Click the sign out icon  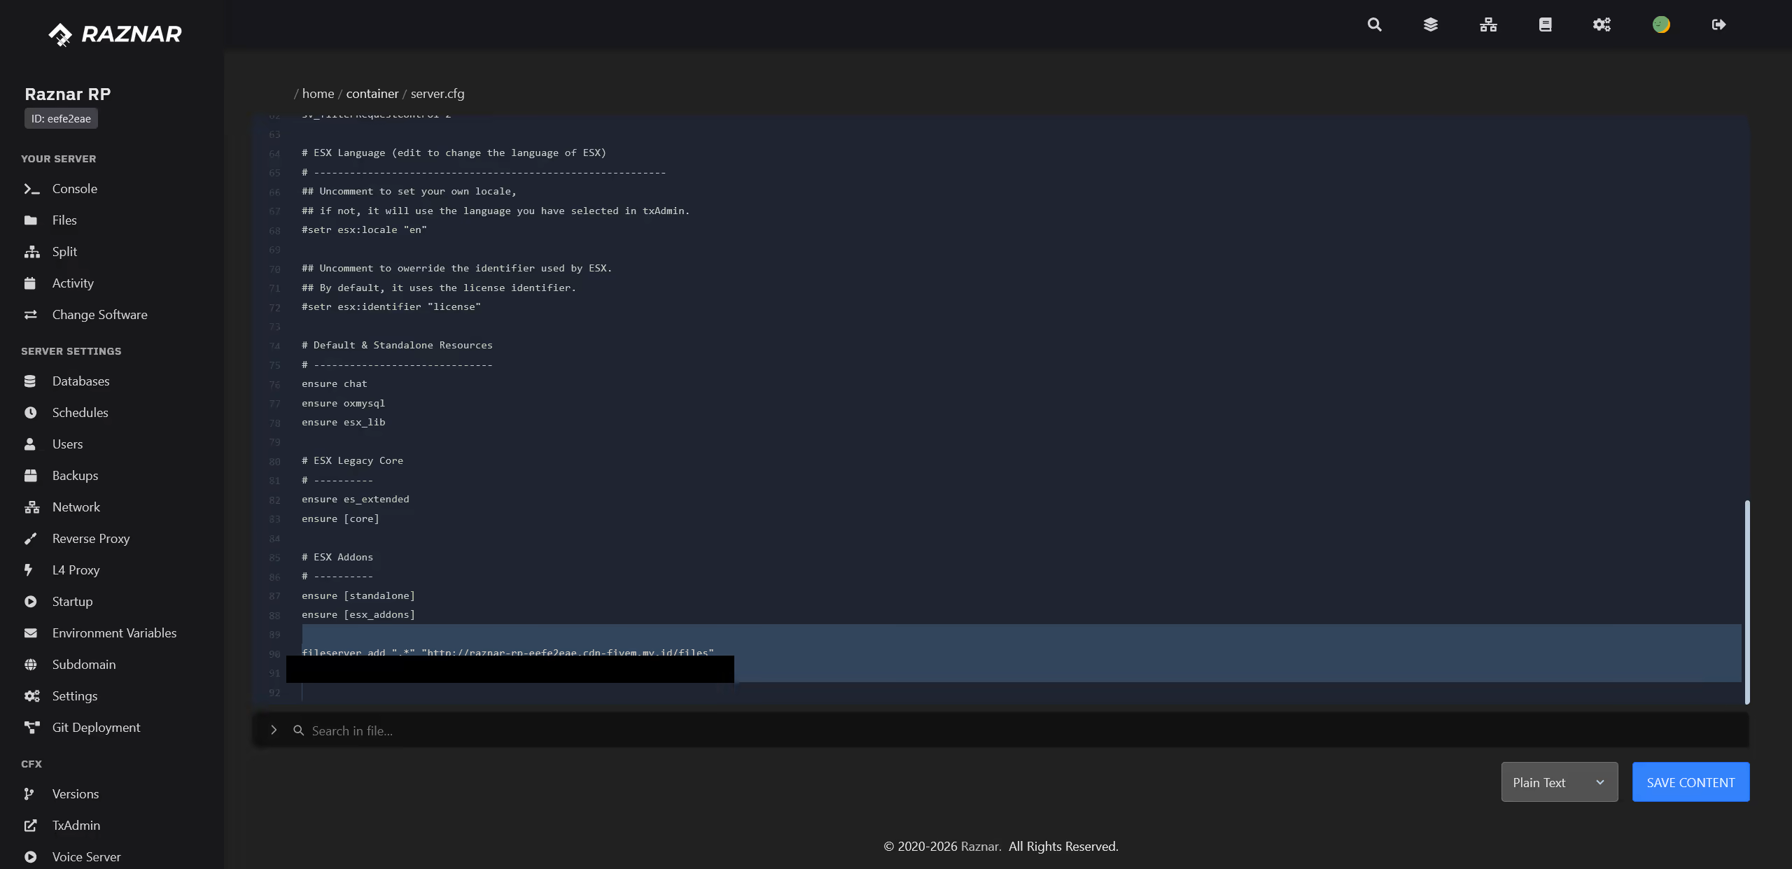click(x=1718, y=24)
